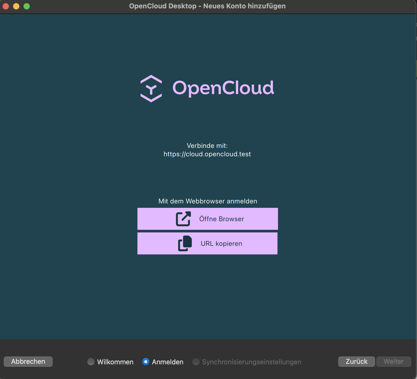
Task: Go back with the Zurück button
Action: 356,361
